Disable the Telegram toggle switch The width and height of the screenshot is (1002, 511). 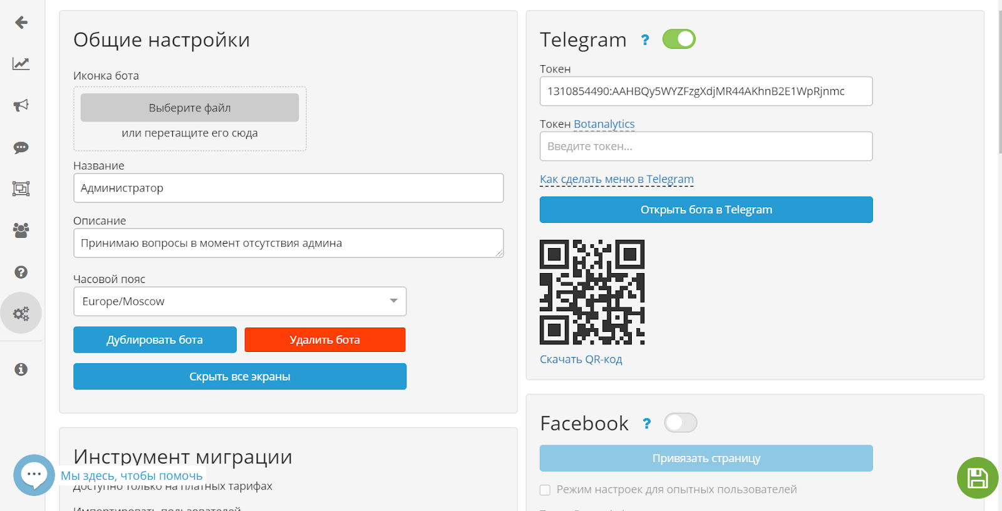679,39
